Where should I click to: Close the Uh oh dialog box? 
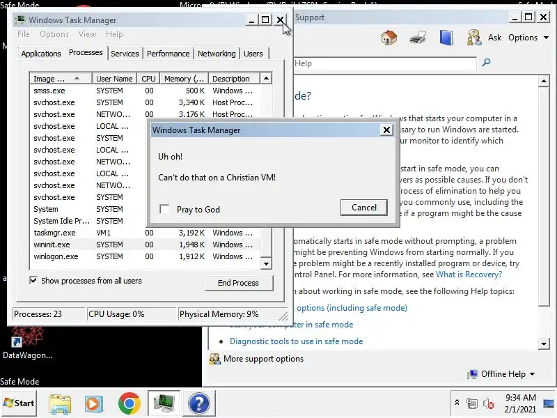point(386,130)
